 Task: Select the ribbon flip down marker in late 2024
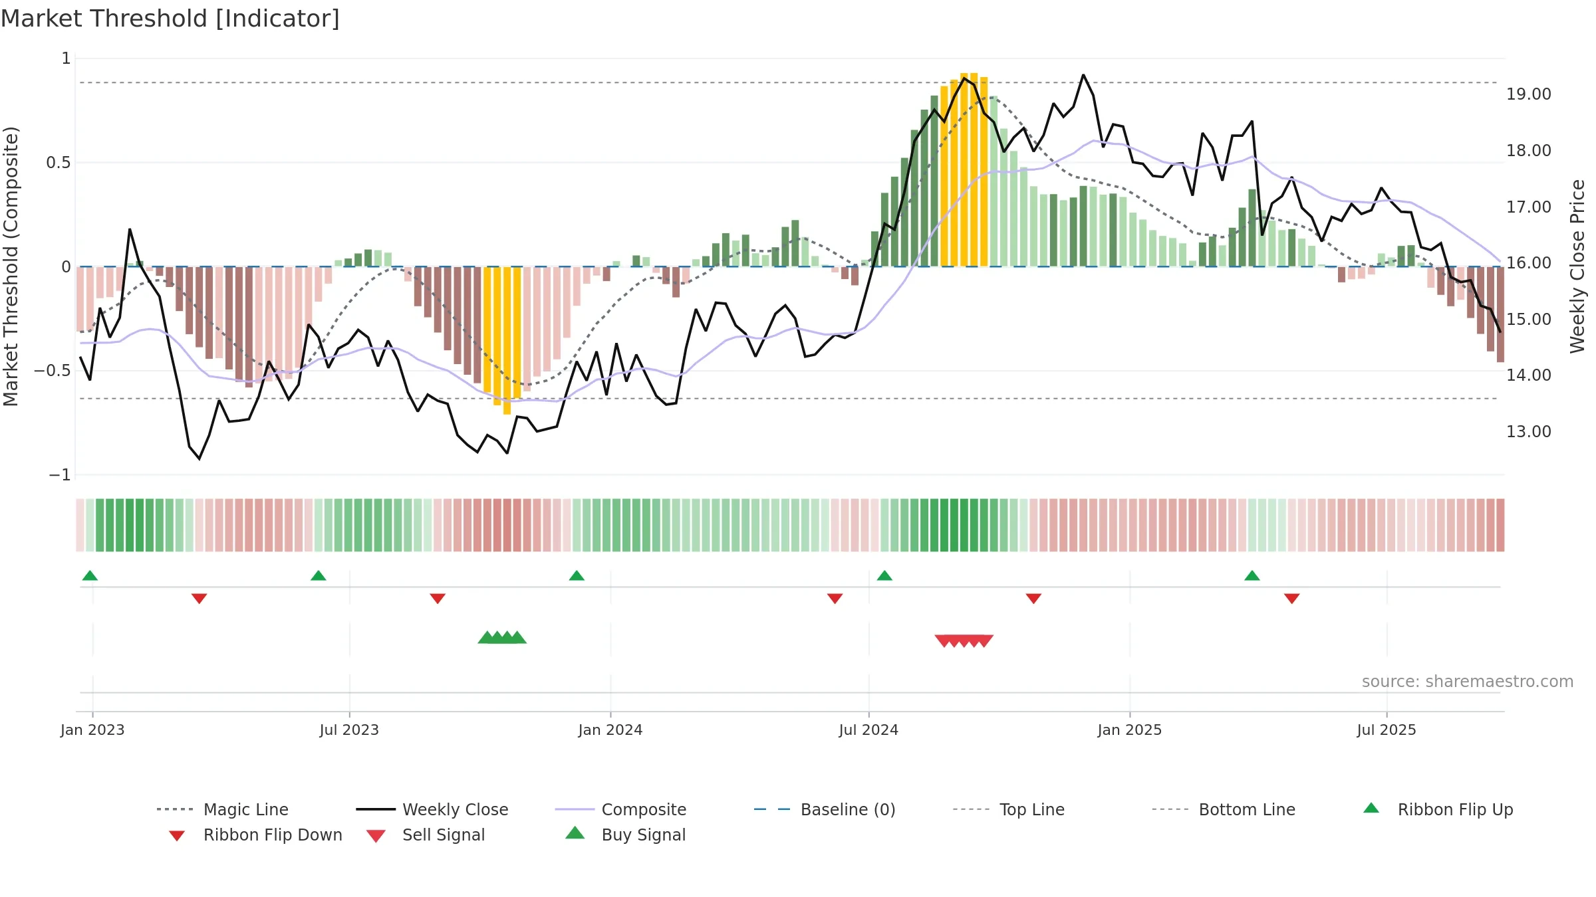pos(1033,599)
